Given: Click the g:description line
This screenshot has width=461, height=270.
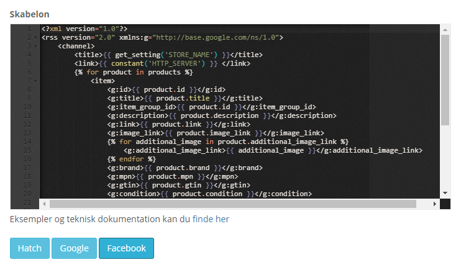Looking at the screenshot, I should [222, 115].
